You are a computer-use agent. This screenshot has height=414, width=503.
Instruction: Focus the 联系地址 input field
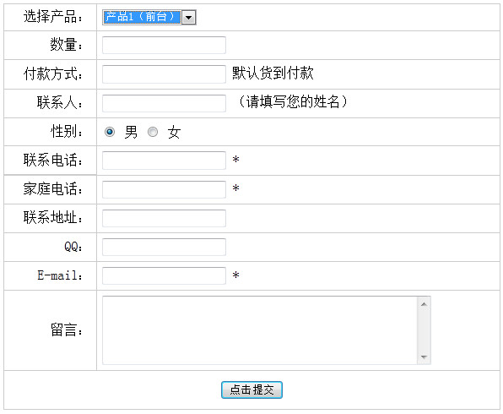click(164, 218)
